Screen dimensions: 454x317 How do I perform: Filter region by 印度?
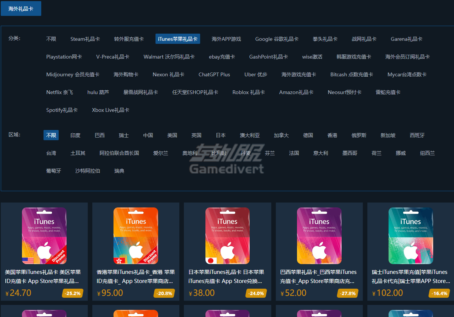(x=75, y=135)
